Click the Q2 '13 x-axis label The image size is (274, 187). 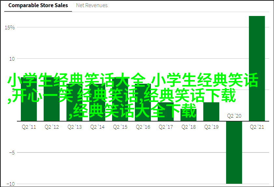(x=75, y=127)
